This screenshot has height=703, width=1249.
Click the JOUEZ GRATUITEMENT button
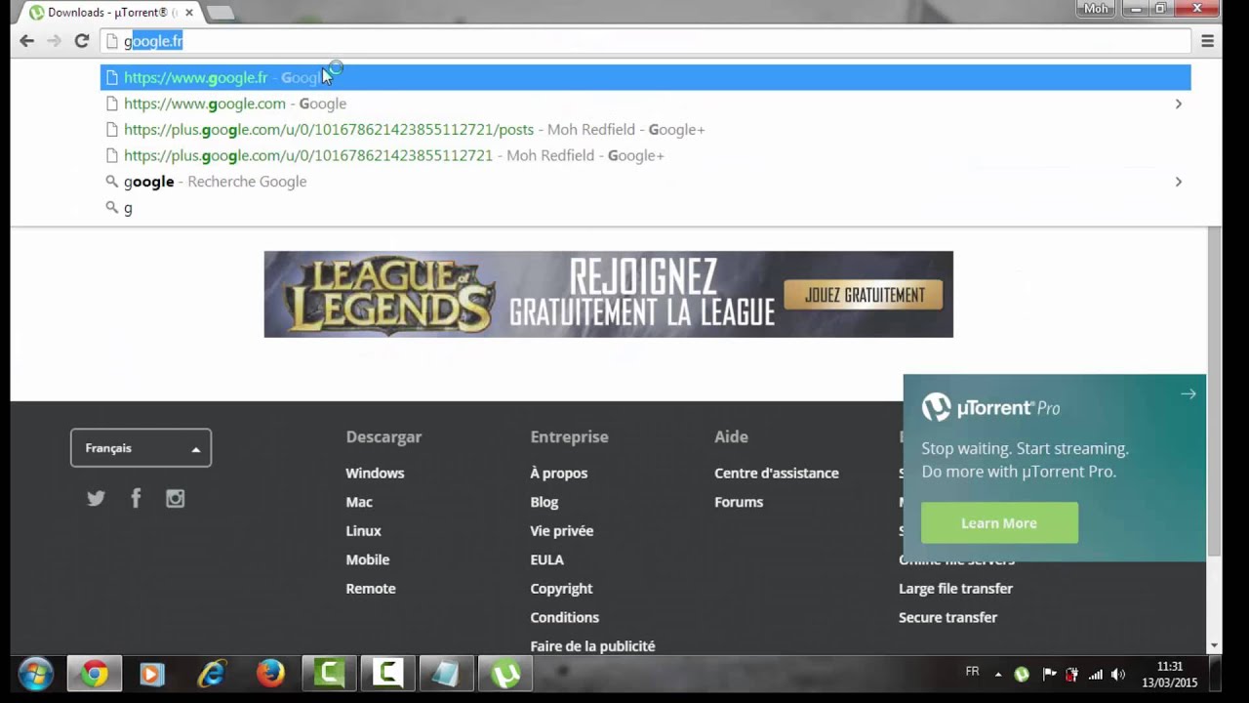[x=865, y=295]
